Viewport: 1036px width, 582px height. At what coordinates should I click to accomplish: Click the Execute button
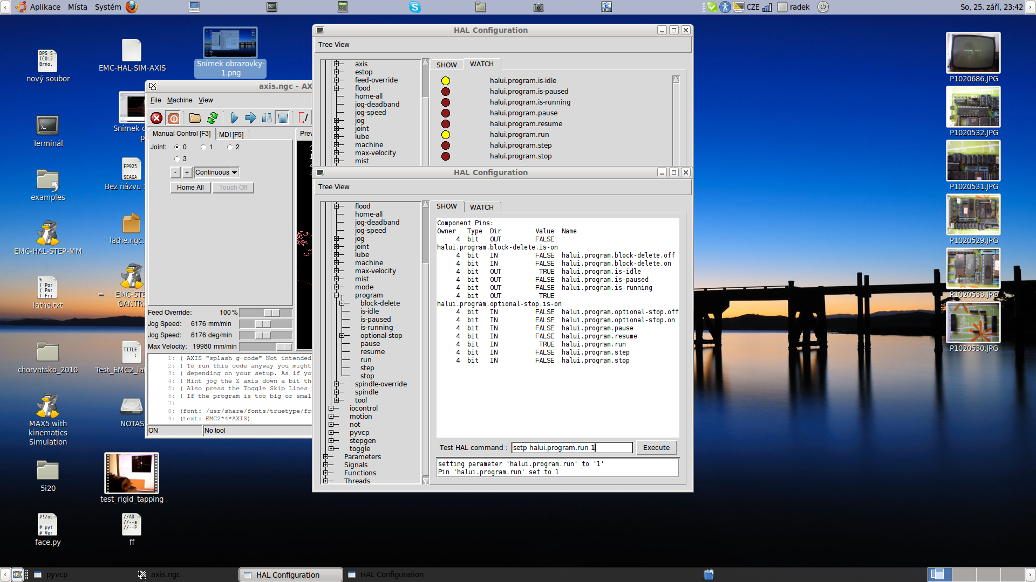(656, 447)
